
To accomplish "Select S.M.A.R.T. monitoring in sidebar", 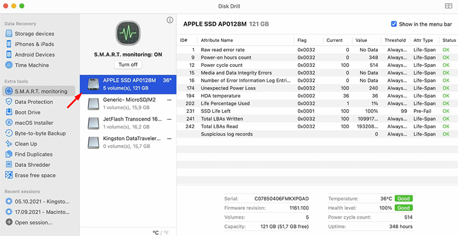I will coord(38,91).
